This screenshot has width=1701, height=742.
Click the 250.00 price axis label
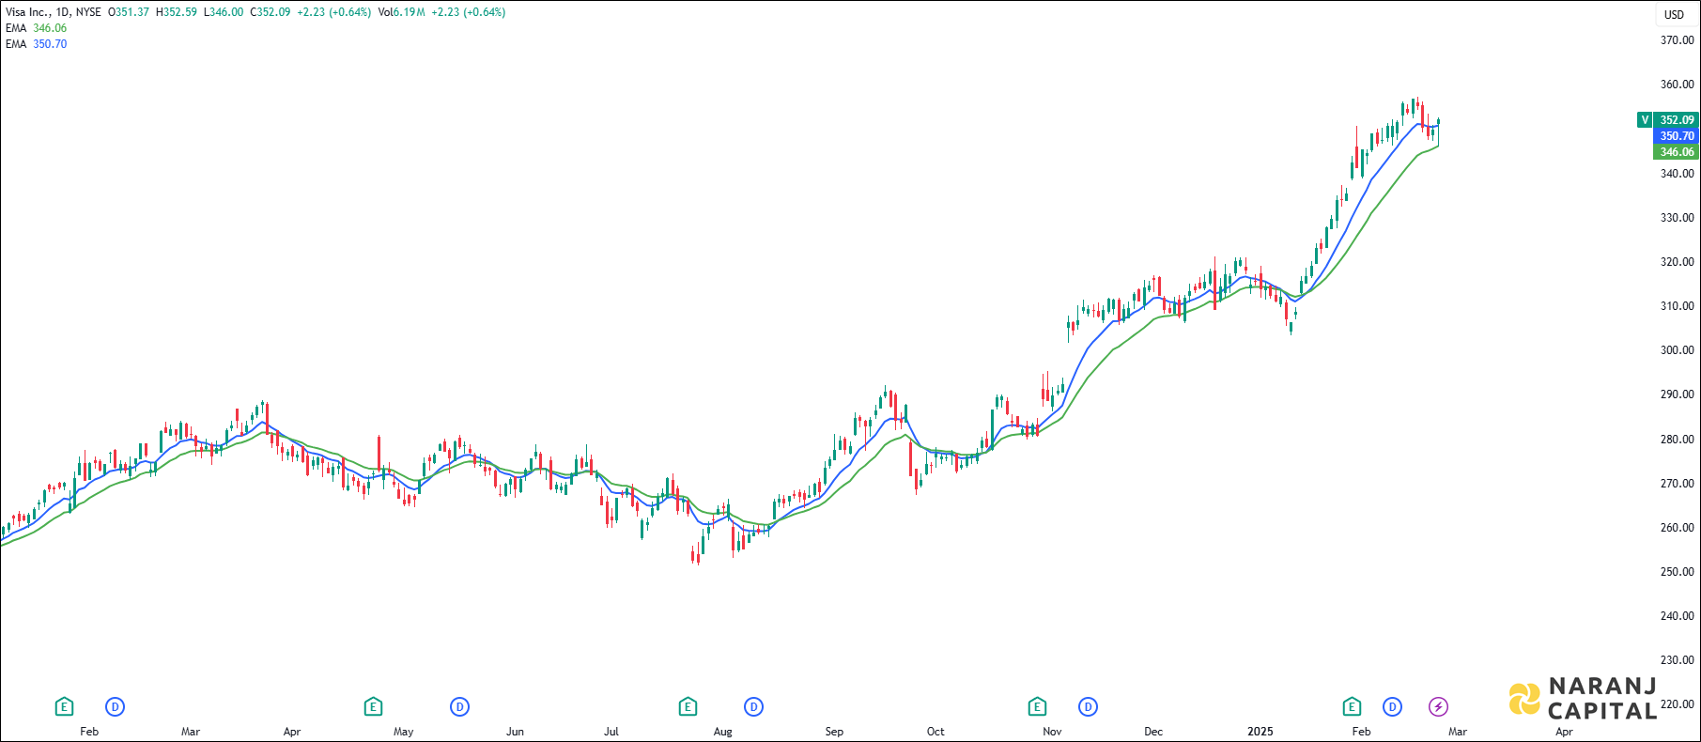[x=1677, y=572]
